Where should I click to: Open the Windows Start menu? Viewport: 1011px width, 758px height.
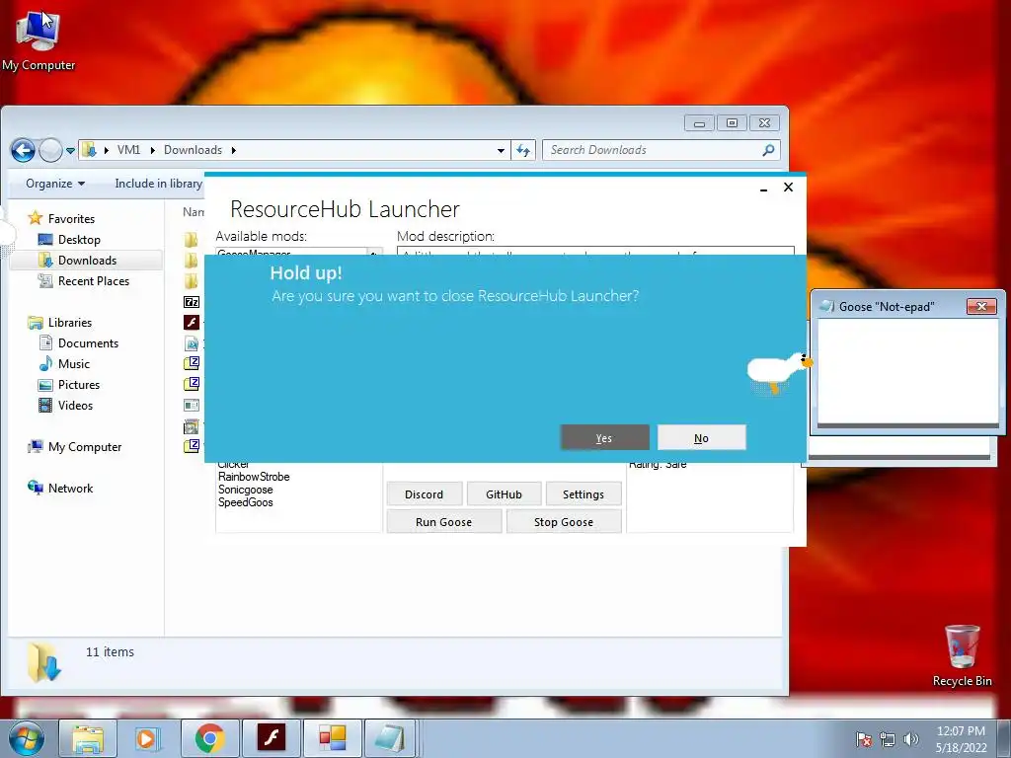tap(27, 738)
